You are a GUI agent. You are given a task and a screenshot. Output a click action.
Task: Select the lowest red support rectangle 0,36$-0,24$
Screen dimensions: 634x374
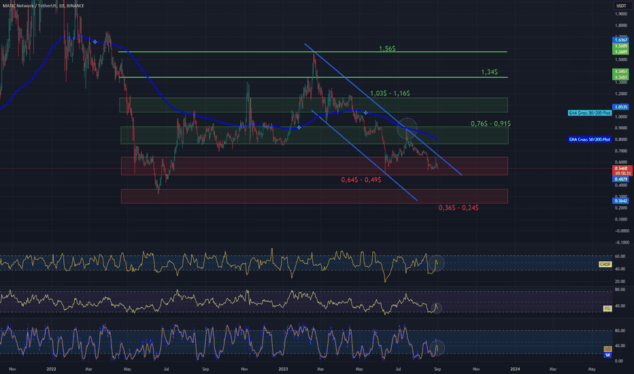(x=314, y=196)
